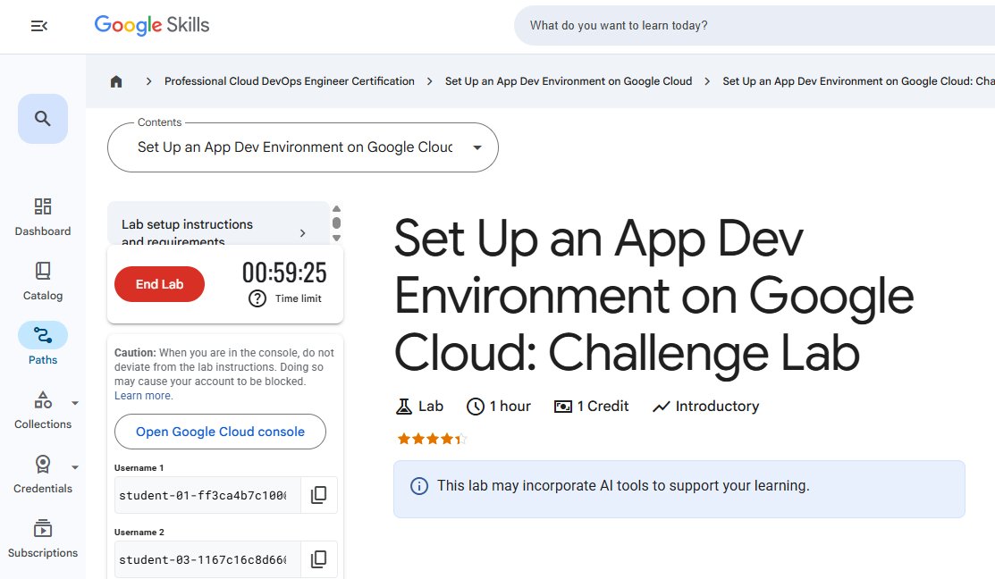Click the 'Lab' flask label

tap(419, 407)
